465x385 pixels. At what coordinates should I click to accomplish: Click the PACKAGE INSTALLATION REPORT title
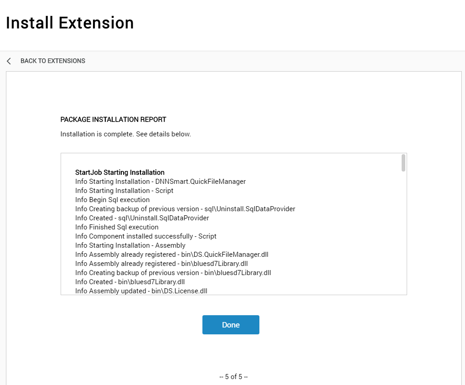[113, 120]
